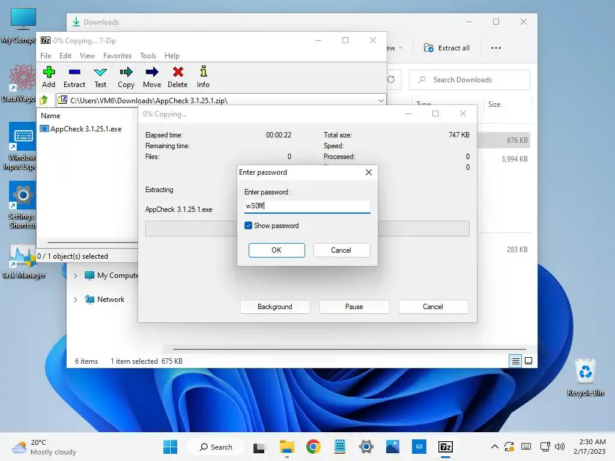This screenshot has height=461, width=615.
Task: Open File Explorer from the taskbar
Action: coord(286,447)
